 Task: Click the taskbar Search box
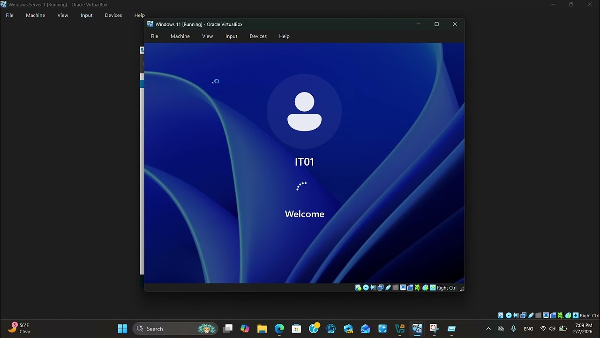pos(176,329)
